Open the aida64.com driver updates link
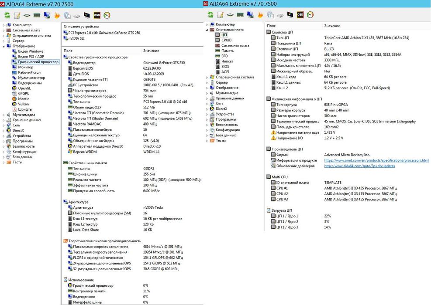431x305 pixels. (359, 166)
